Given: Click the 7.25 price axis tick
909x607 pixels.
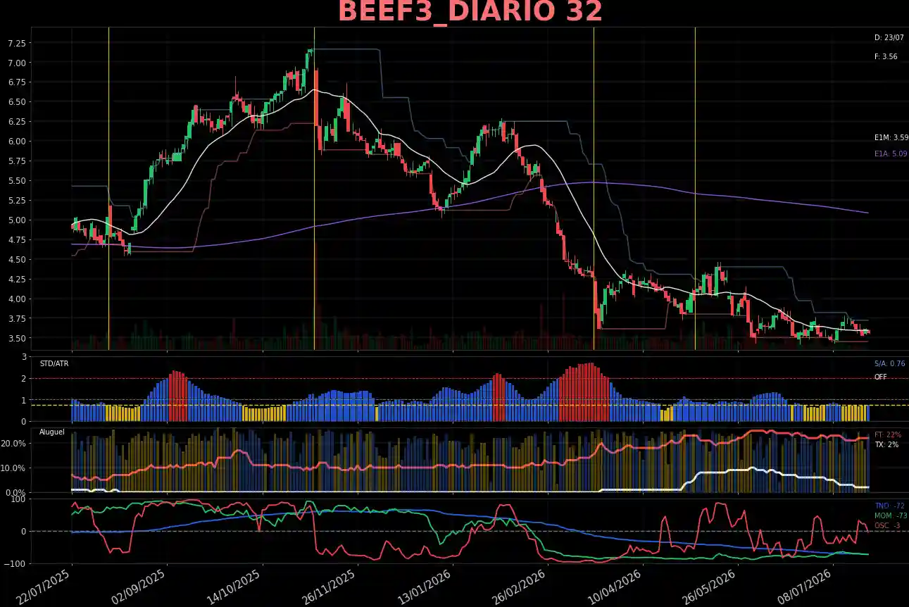Looking at the screenshot, I should (x=17, y=44).
